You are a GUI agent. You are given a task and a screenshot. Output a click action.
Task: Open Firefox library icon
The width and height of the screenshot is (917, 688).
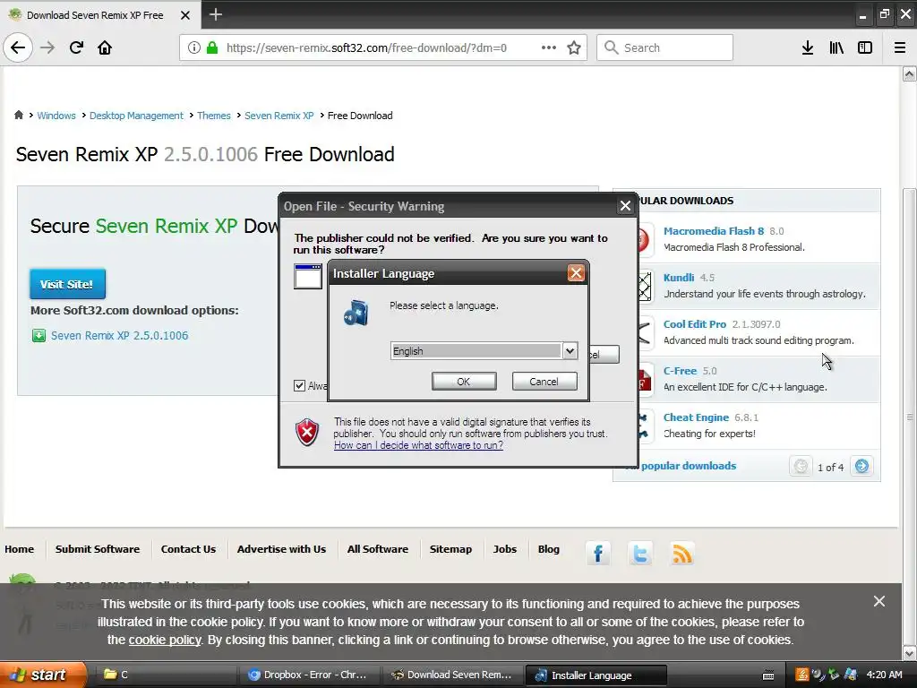click(836, 47)
